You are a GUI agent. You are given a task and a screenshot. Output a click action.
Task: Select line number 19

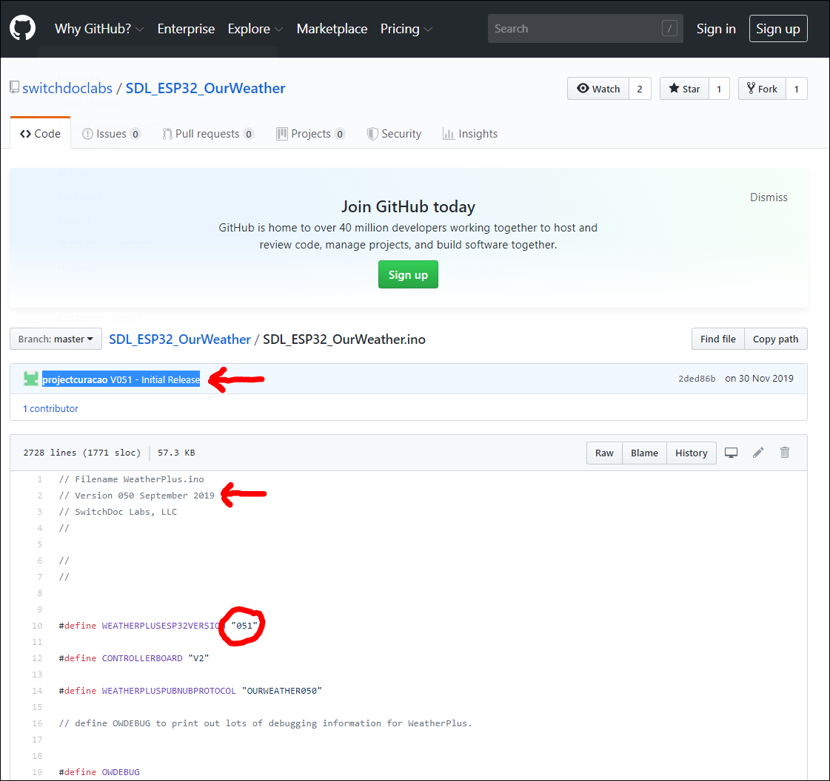point(37,772)
